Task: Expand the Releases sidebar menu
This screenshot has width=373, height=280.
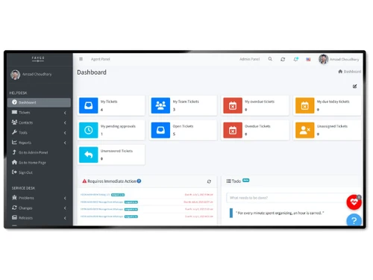Action: tap(39, 218)
